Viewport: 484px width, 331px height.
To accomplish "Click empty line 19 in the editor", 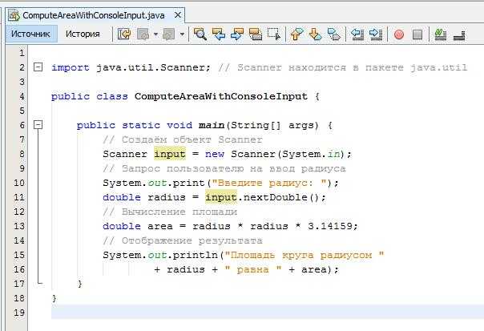I will [268, 312].
